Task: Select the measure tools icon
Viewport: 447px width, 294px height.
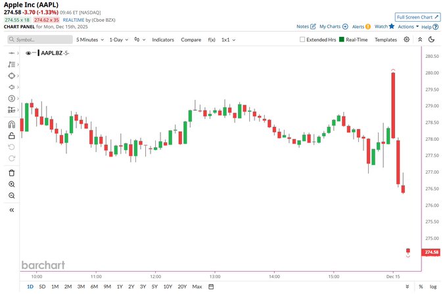Action: [x=11, y=110]
